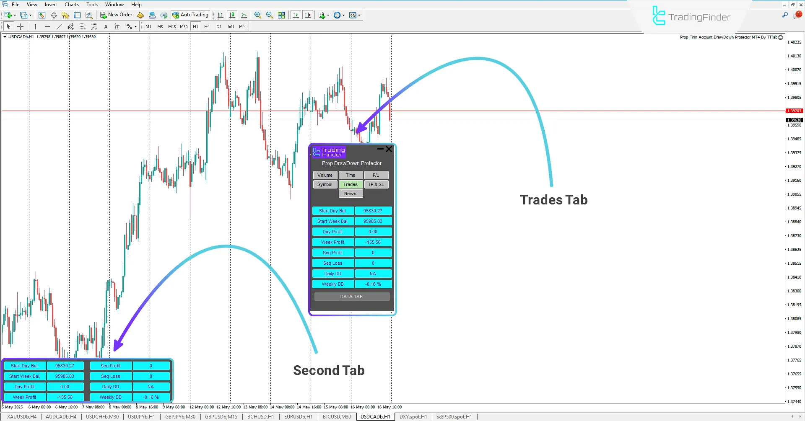Toggle the chart shift from right edge
This screenshot has width=805, height=421.
pos(308,15)
